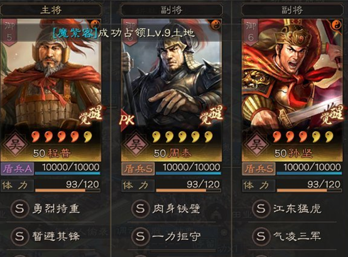Click 程普's 体力 stamina bar

[68, 186]
